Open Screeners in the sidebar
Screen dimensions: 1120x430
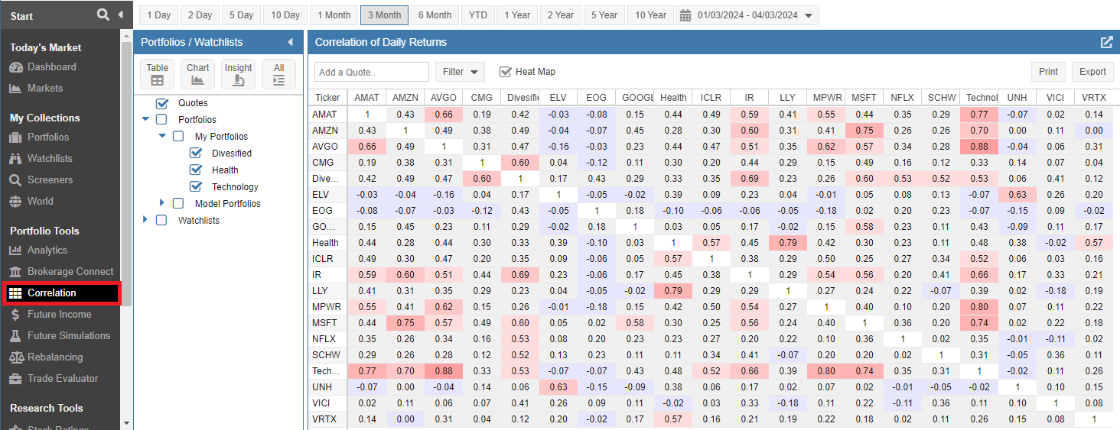click(x=50, y=180)
